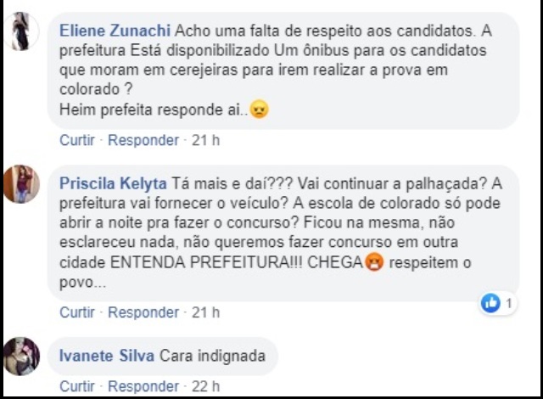
Task: Open Priscila Kelyta's profile photo
Action: pos(23,183)
